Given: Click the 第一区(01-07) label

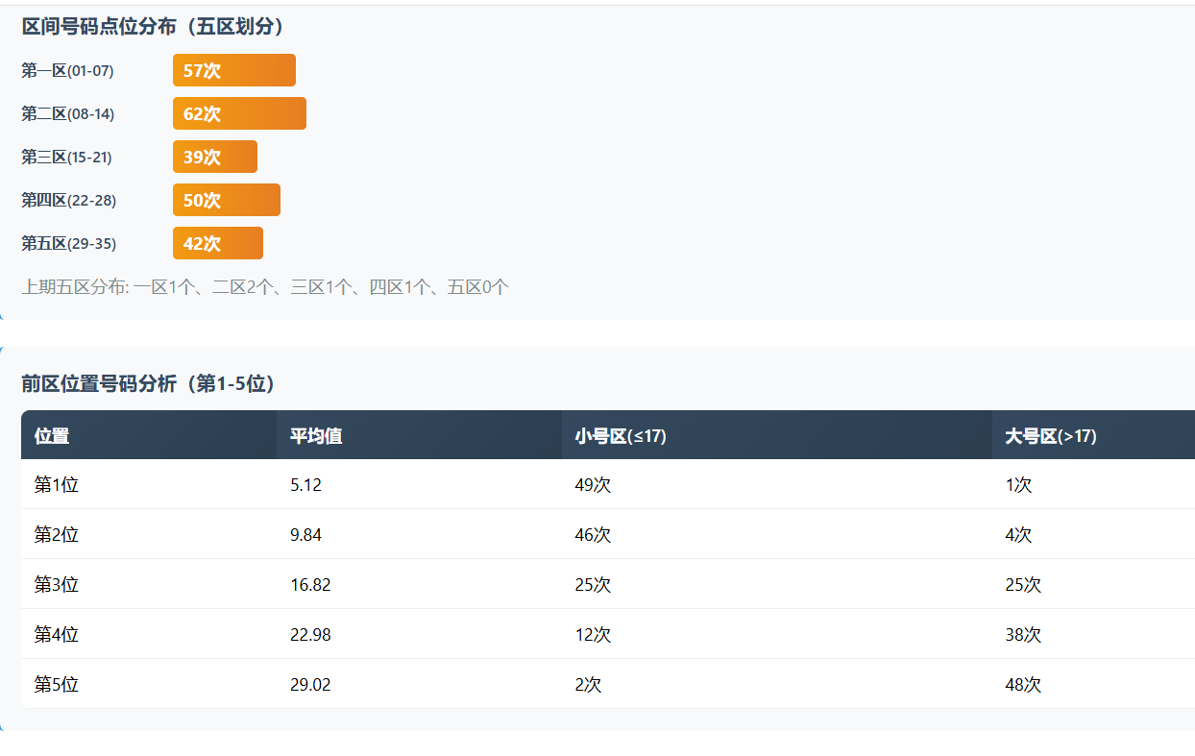Looking at the screenshot, I should [67, 70].
